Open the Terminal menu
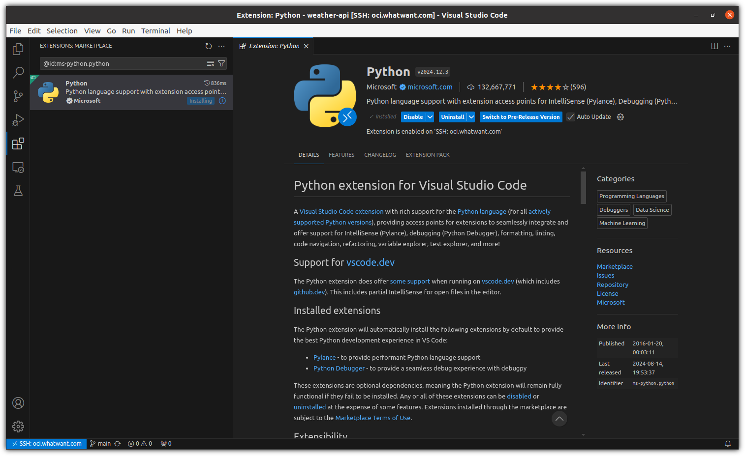The image size is (745, 456). click(x=155, y=31)
